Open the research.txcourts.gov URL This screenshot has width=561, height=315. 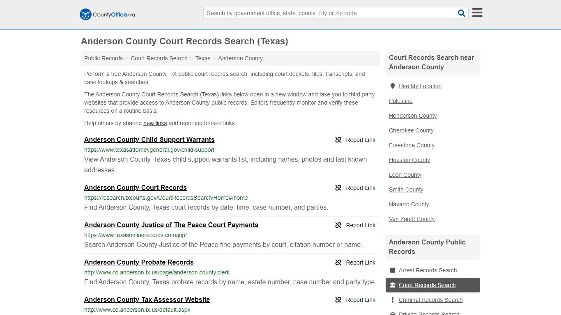coord(166,198)
